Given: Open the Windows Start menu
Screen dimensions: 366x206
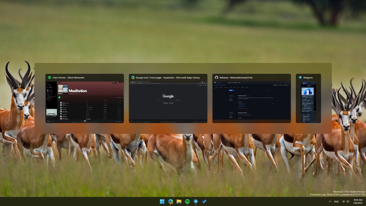Looking at the screenshot, I should coord(162,201).
